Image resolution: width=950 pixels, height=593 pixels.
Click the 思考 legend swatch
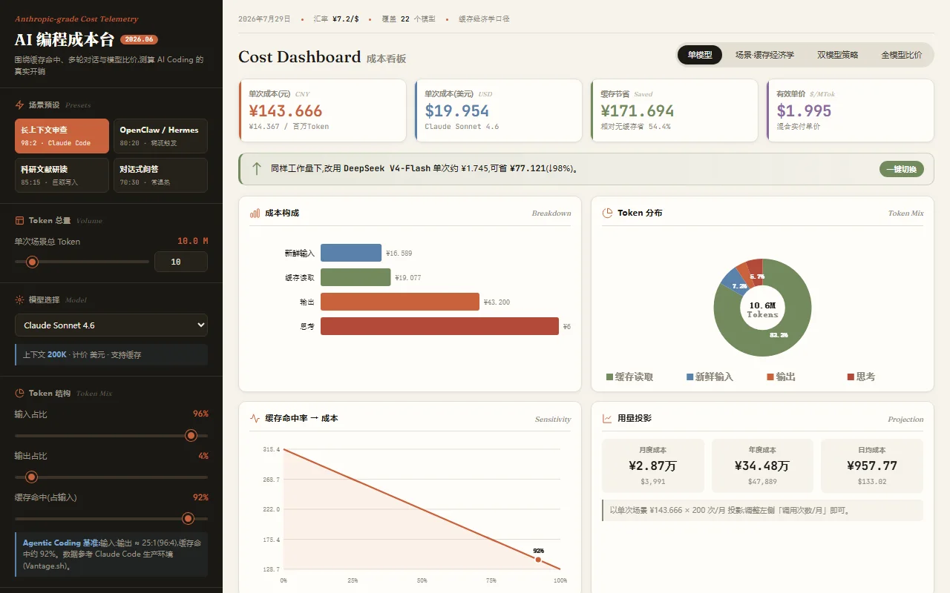(x=851, y=377)
